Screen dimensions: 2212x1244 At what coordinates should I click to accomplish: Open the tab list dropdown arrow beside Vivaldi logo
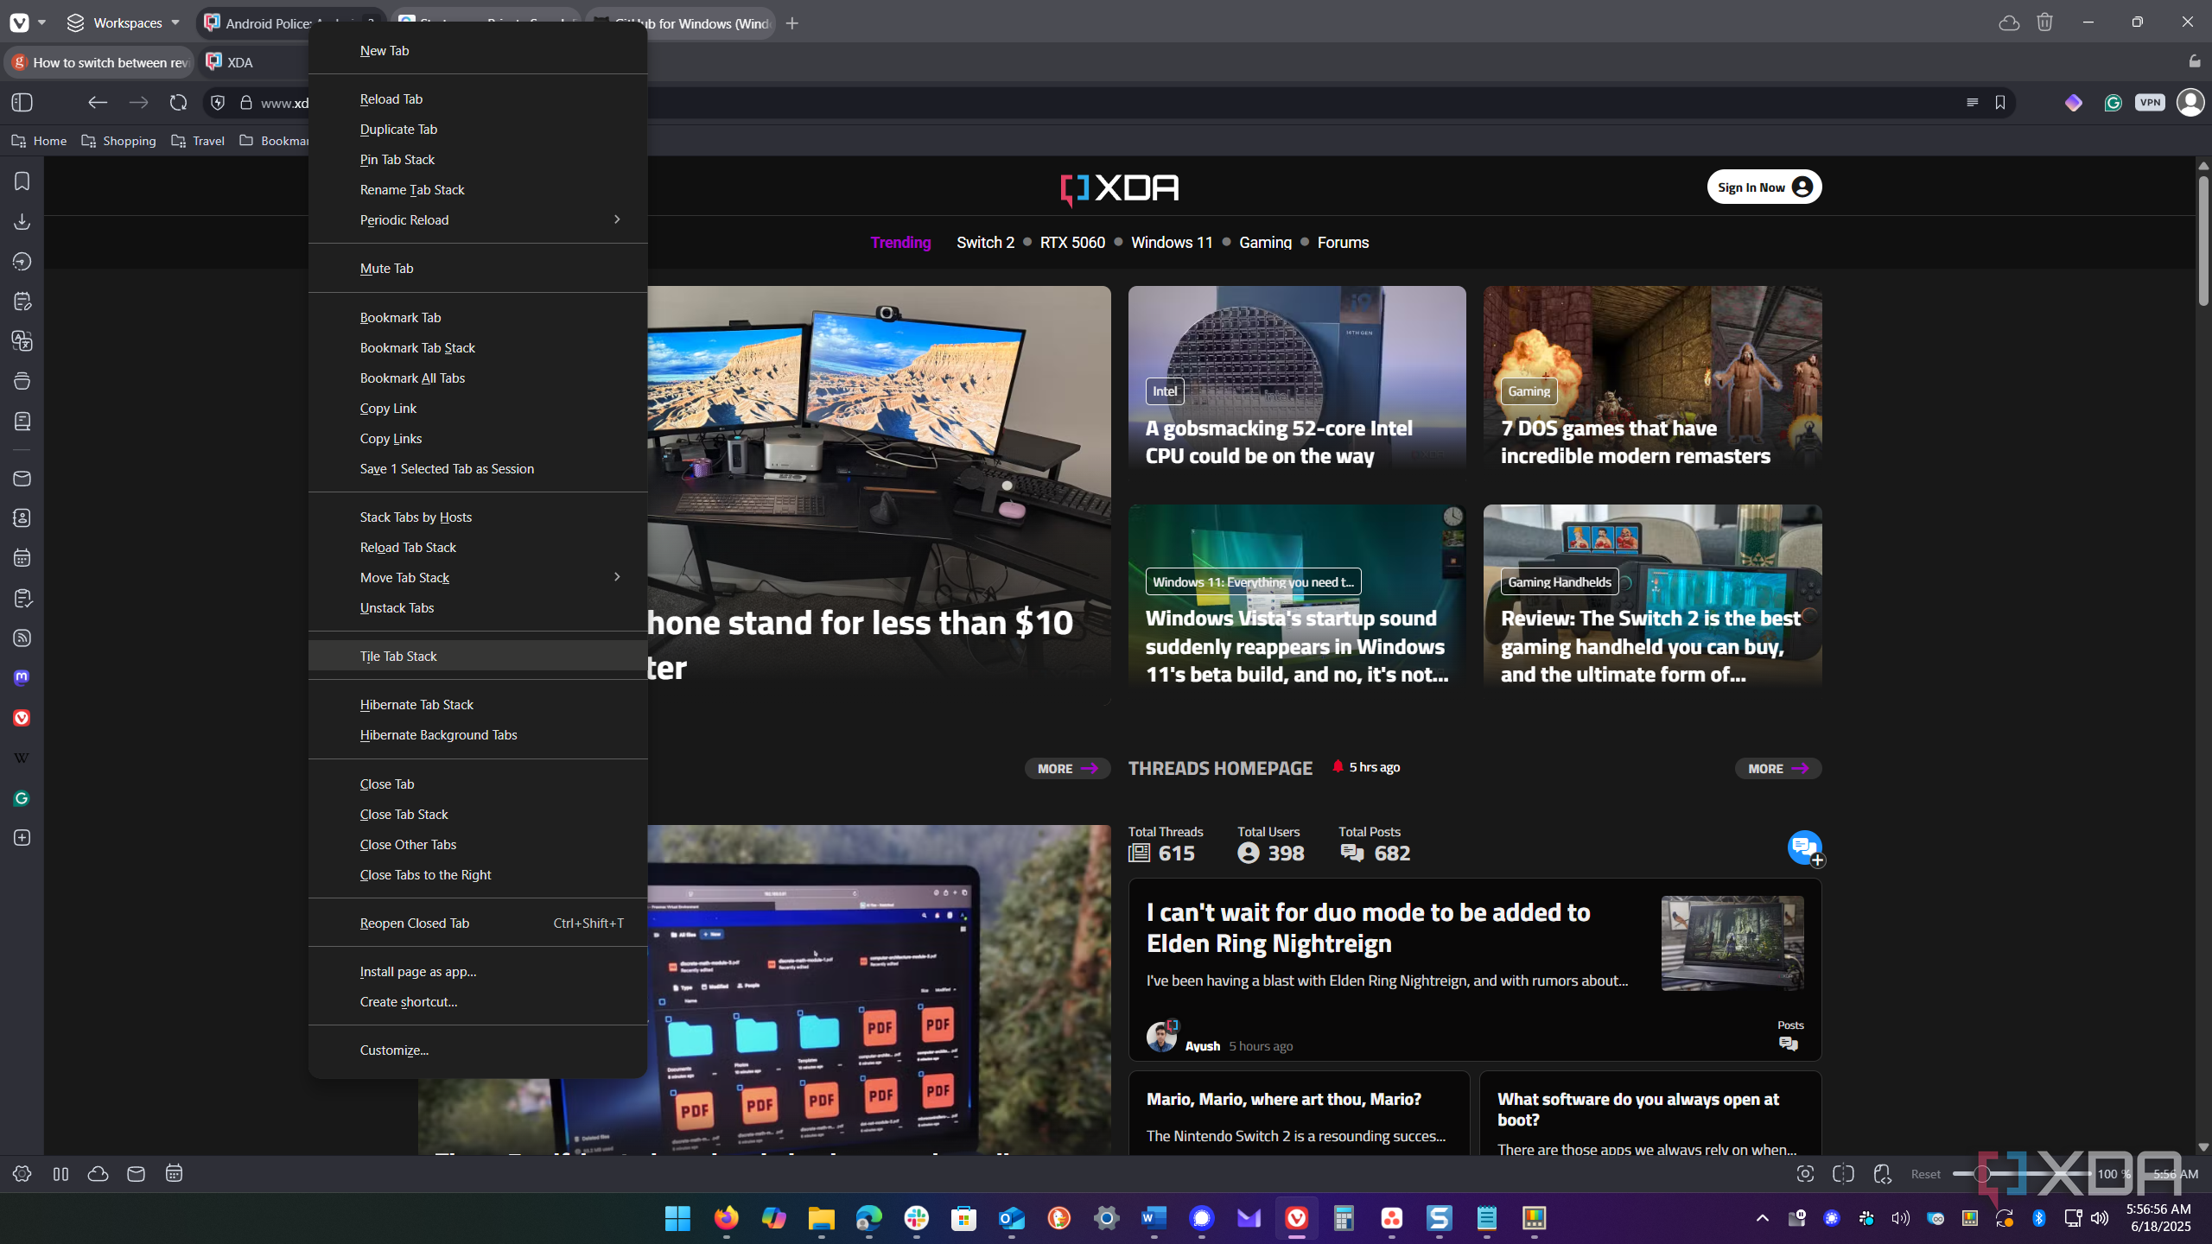tap(41, 22)
